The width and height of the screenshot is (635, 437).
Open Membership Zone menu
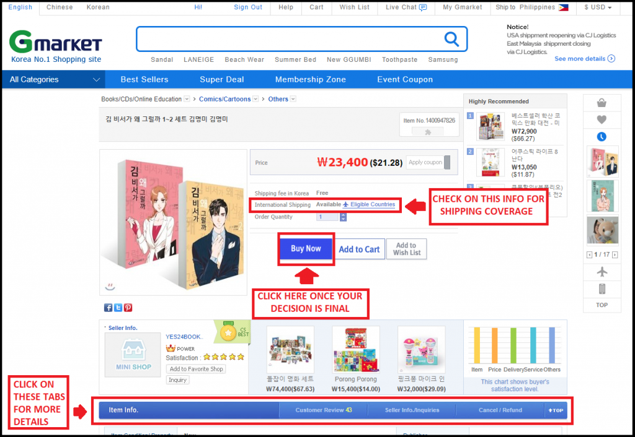coord(311,79)
